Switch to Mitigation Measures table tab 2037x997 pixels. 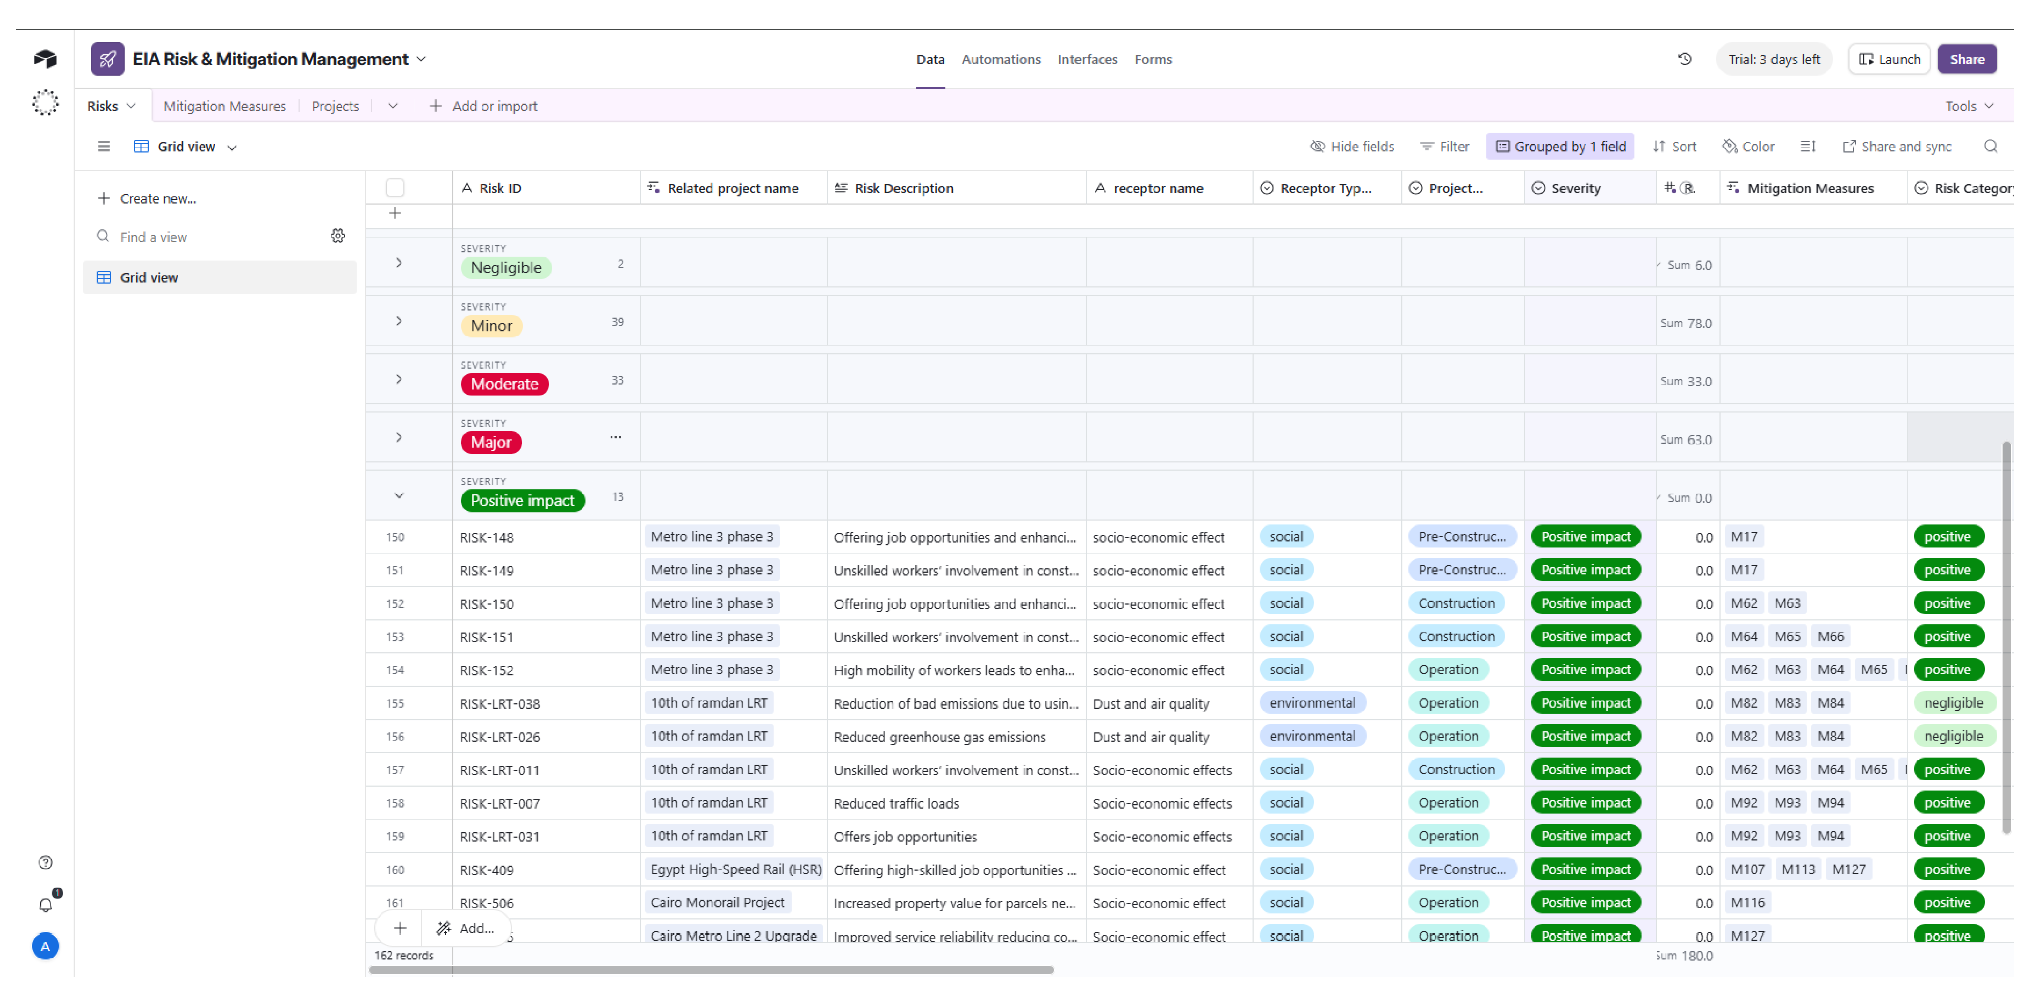coord(225,106)
